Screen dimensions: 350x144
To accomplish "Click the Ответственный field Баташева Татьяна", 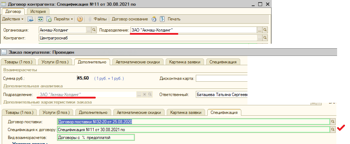I will (x=222, y=95).
